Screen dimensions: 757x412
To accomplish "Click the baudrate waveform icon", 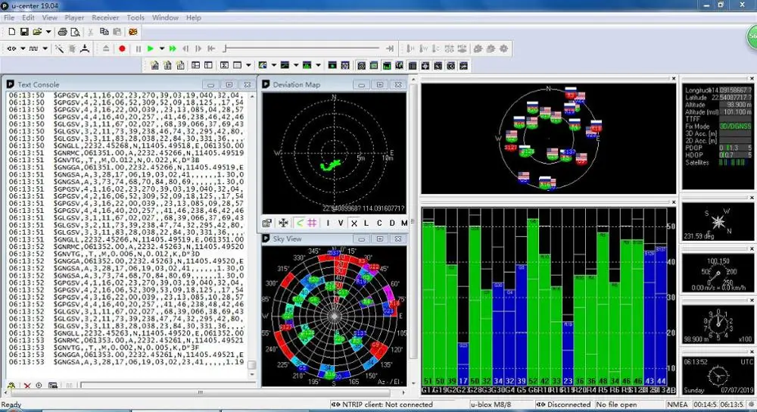I will tap(33, 48).
